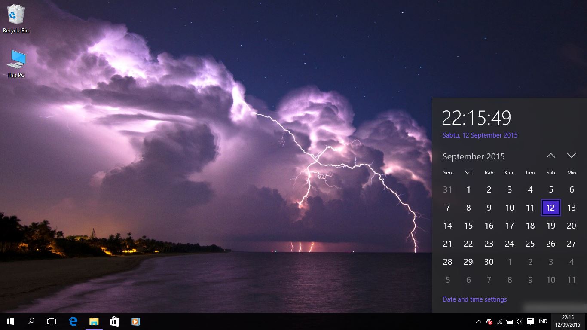
Task: Open the Start menu
Action: pos(9,321)
